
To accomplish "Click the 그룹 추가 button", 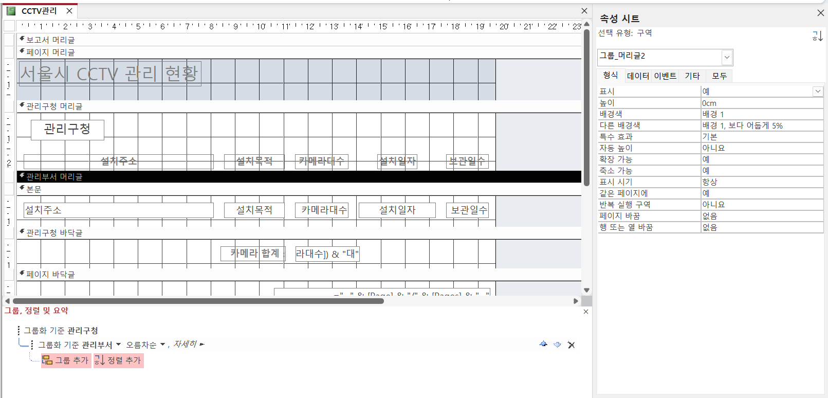I will pos(66,360).
